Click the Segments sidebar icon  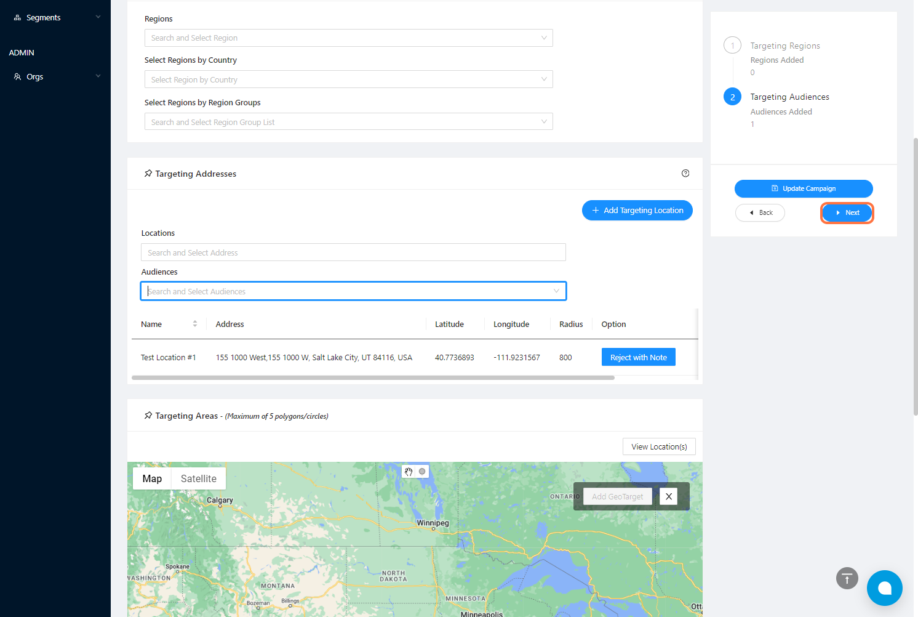click(17, 18)
